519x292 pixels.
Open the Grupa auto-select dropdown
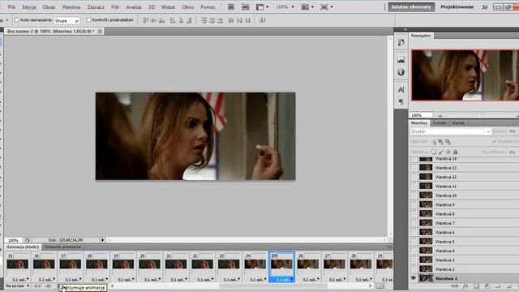coord(66,20)
